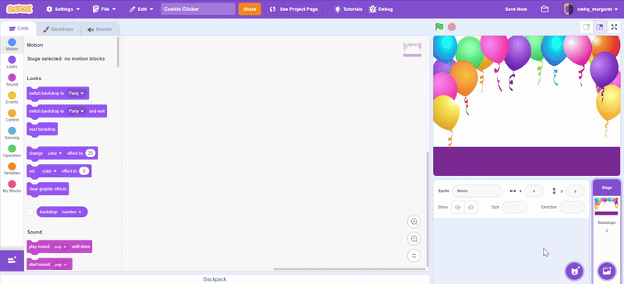624x284 pixels.
Task: Switch to the Backdrops tab
Action: (58, 29)
